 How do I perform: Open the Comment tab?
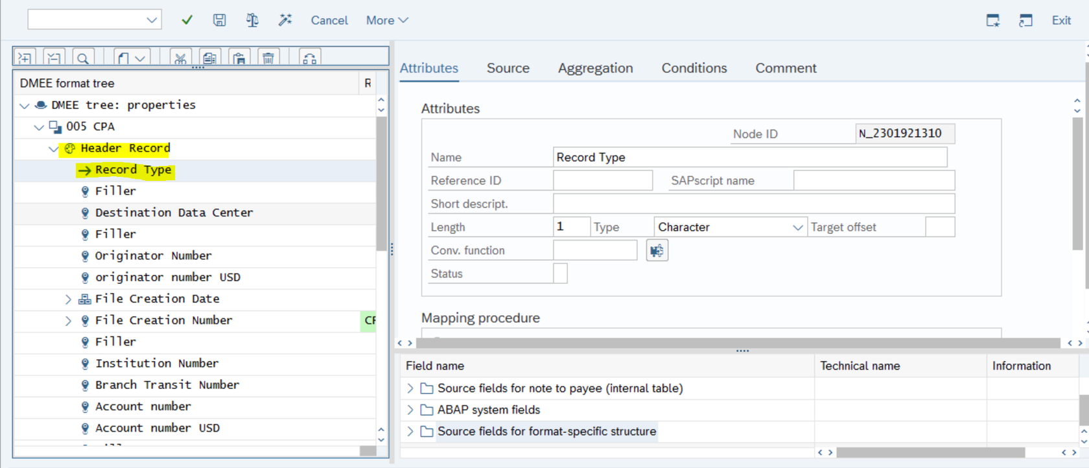coord(786,68)
